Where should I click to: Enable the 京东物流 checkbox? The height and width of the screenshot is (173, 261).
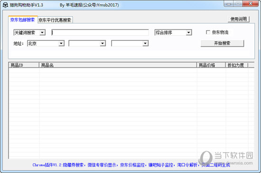208,32
